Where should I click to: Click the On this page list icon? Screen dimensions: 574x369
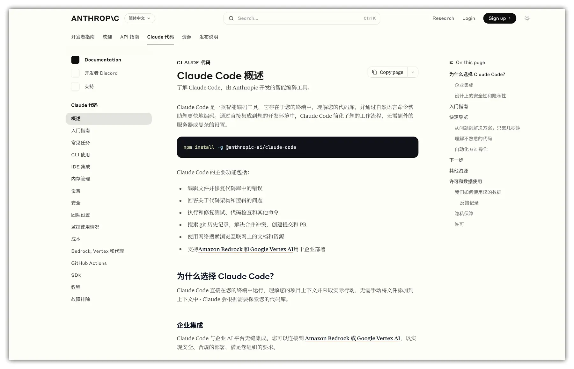[451, 63]
